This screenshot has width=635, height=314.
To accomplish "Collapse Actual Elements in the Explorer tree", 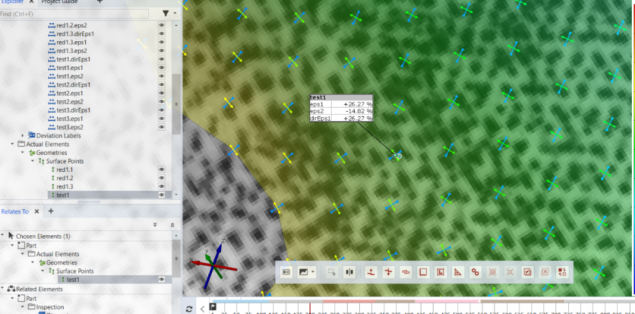I will click(13, 144).
